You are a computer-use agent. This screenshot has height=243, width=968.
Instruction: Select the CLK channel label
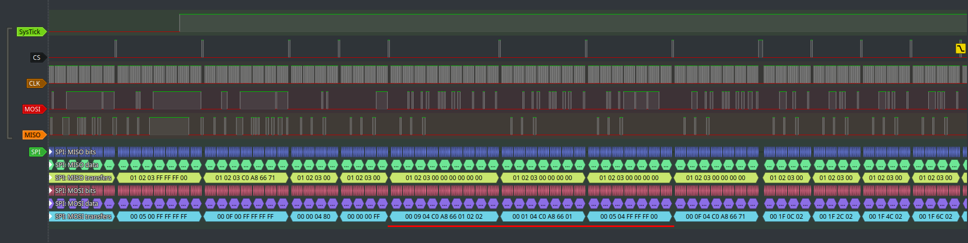point(35,84)
